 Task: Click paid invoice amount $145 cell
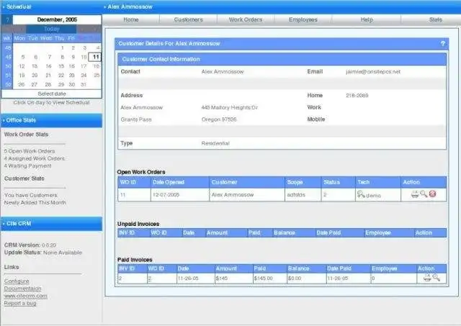click(233, 278)
